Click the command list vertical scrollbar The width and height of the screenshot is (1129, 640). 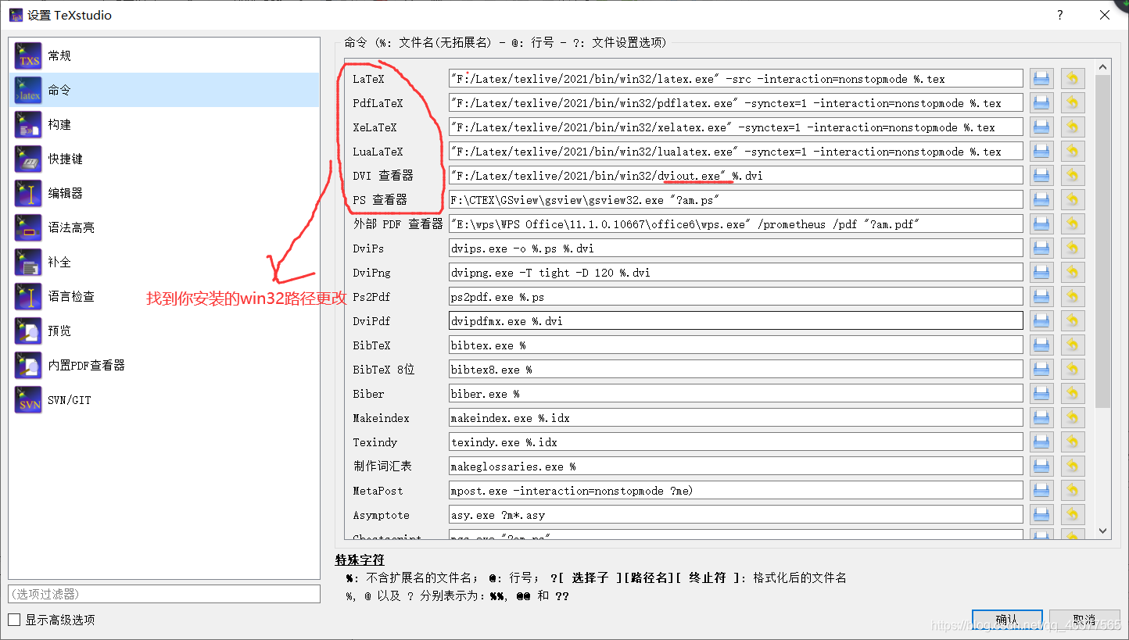pos(1103,241)
